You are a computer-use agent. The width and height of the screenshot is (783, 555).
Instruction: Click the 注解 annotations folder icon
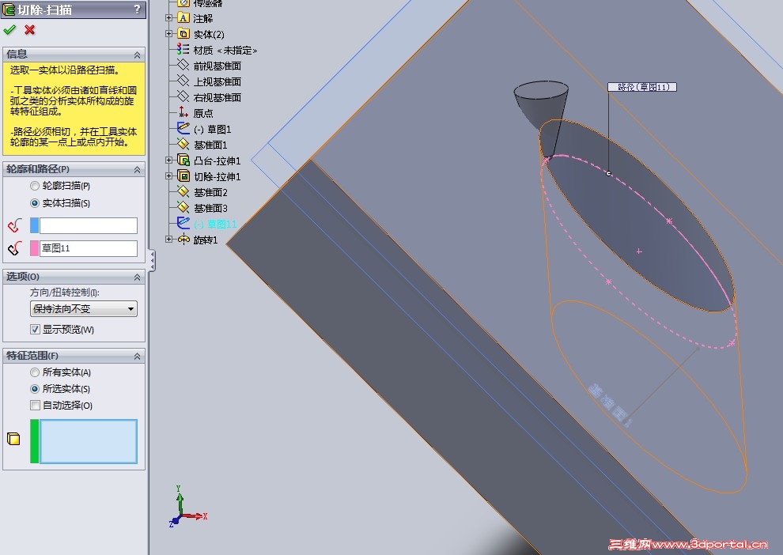click(x=183, y=18)
